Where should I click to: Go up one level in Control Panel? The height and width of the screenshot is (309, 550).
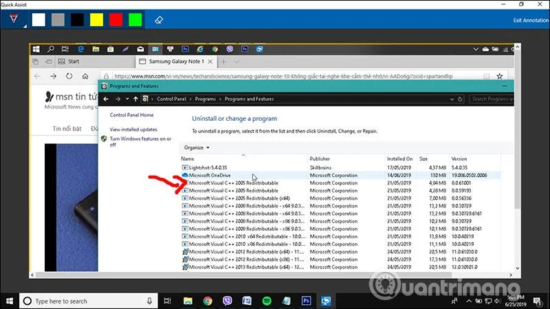tap(135, 99)
